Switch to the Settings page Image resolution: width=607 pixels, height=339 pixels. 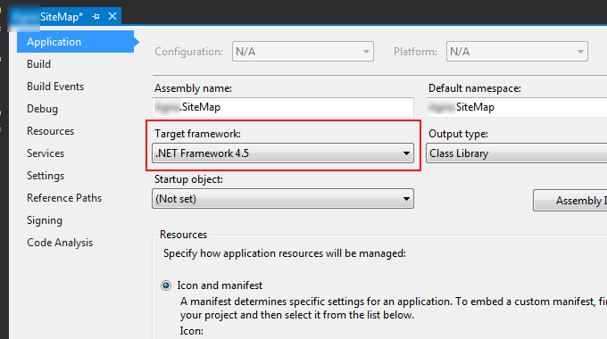46,176
